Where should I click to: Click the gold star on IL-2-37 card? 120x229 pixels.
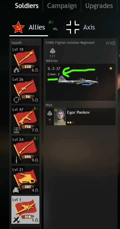(x=111, y=68)
